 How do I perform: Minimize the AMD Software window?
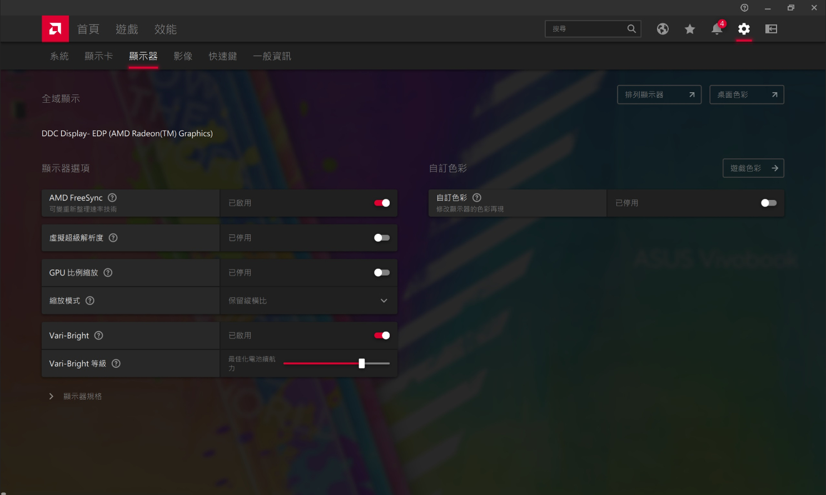(x=768, y=8)
